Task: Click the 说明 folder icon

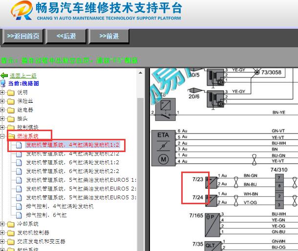Action: click(11, 93)
